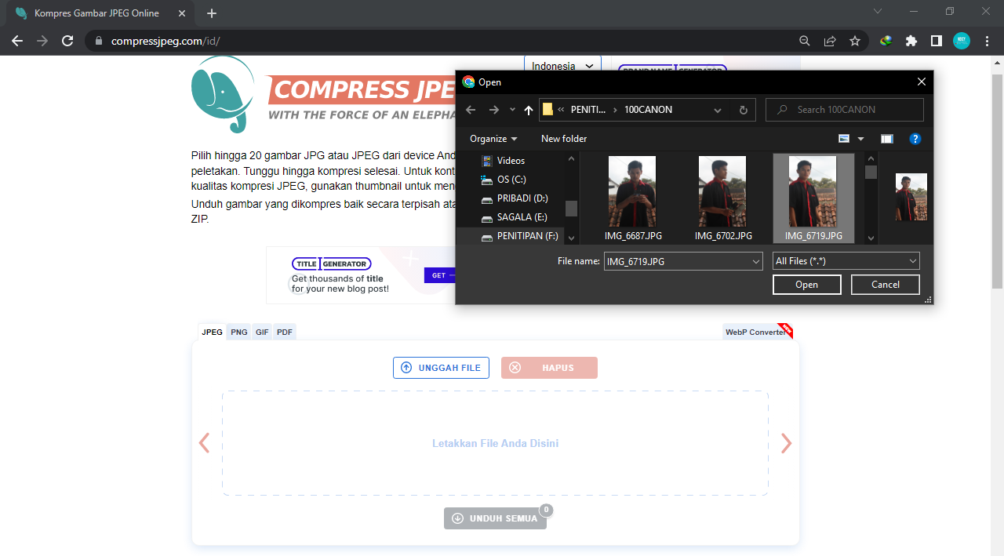Open the WebP Converter tab
Image resolution: width=1004 pixels, height=556 pixels.
(x=756, y=333)
